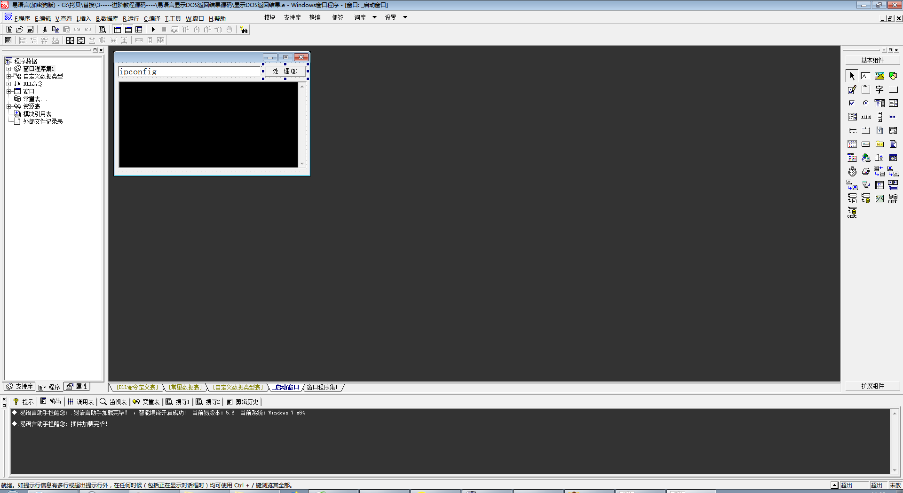The image size is (903, 493).
Task: Switch to the 剪辑历史 tab in bottom panel
Action: 243,402
